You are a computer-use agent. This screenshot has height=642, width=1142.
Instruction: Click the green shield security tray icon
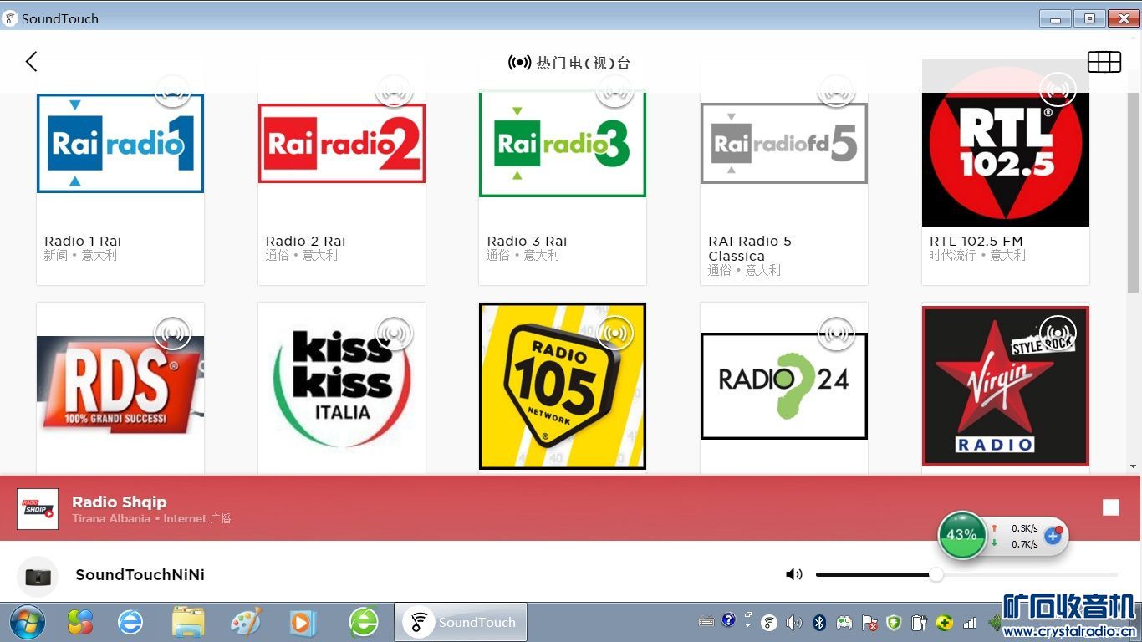[895, 622]
